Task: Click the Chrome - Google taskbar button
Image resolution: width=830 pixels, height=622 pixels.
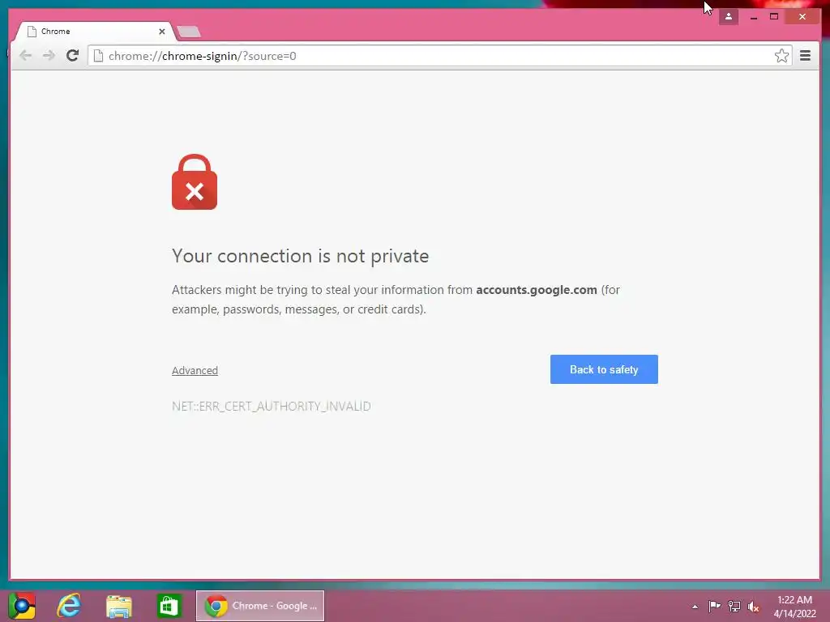Action: coord(260,606)
